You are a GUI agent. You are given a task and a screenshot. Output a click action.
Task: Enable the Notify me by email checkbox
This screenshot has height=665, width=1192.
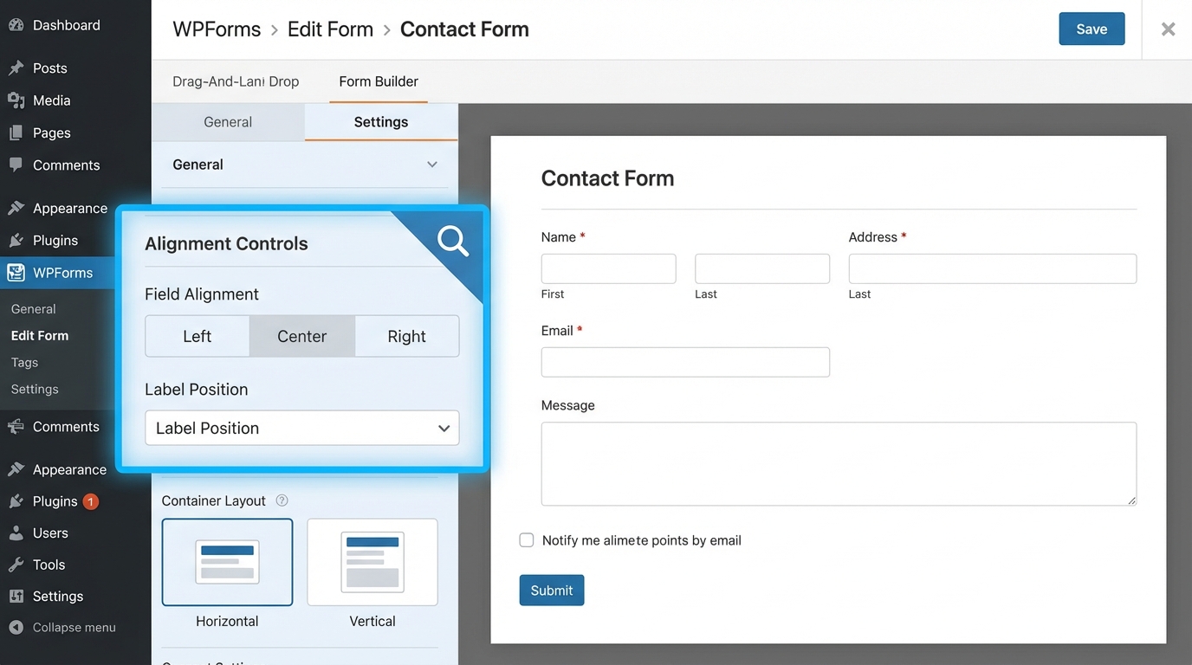click(x=526, y=539)
